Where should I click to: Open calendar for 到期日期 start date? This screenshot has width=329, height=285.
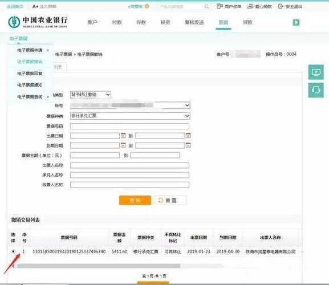coord(123,145)
